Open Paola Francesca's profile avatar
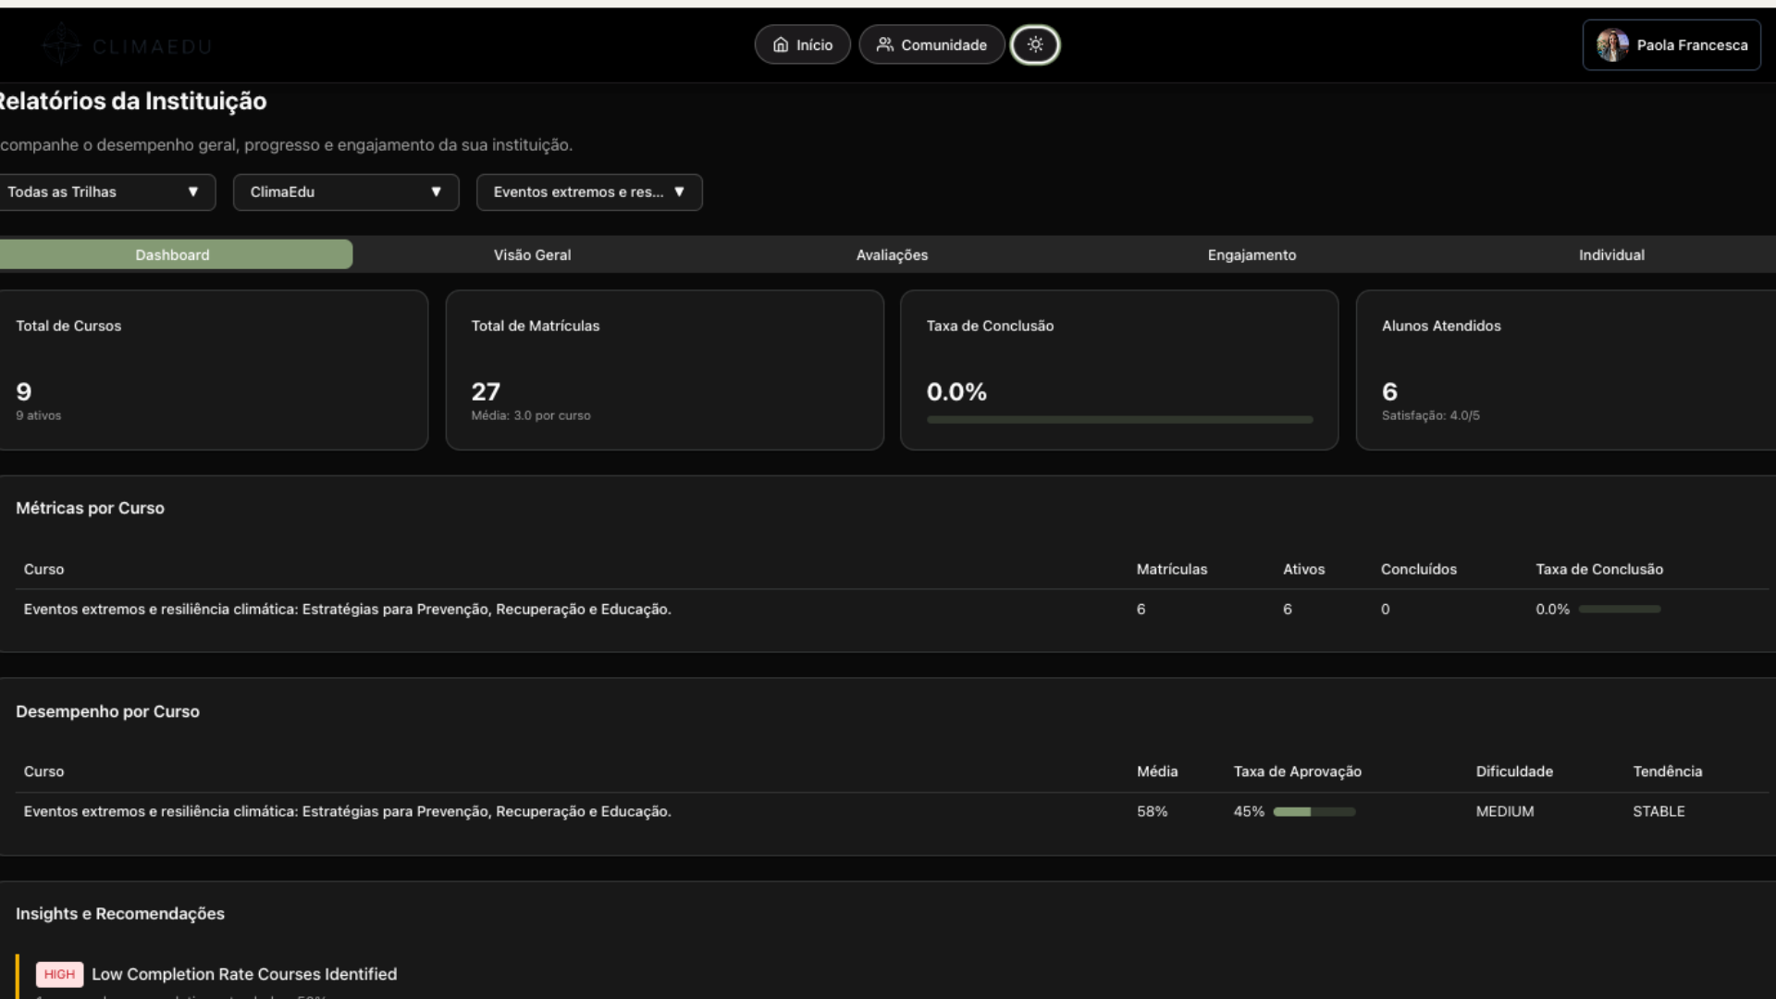1776x999 pixels. point(1612,44)
